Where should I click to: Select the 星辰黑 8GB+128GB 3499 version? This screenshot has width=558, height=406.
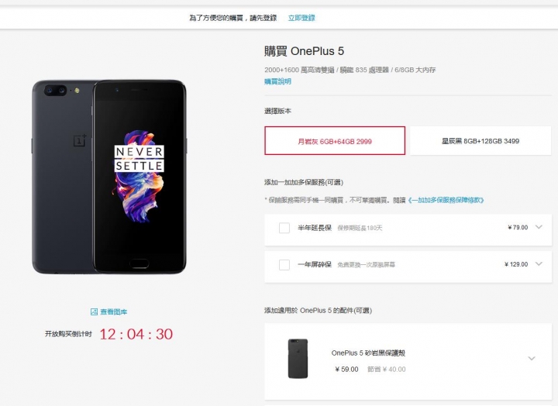tap(480, 140)
